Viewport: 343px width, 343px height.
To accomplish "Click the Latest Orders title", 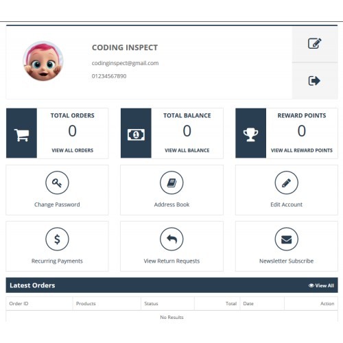I will coord(32,285).
